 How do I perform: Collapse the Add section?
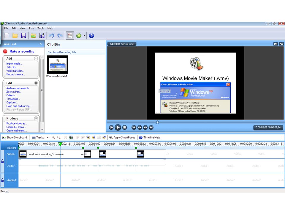click(x=36, y=59)
